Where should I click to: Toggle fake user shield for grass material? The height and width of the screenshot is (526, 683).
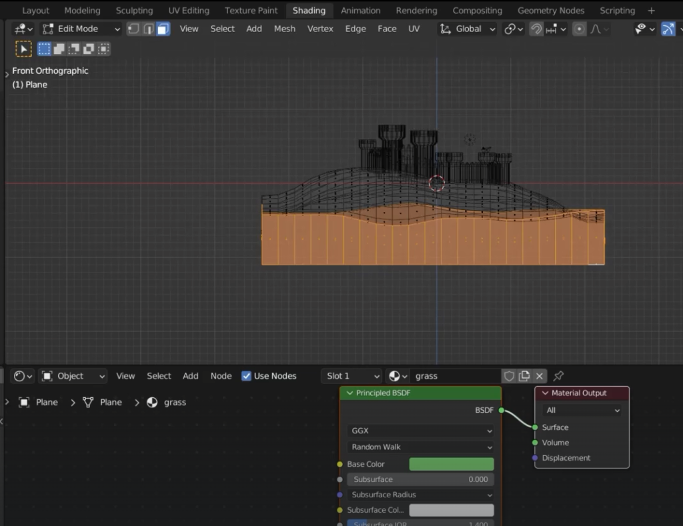[509, 376]
